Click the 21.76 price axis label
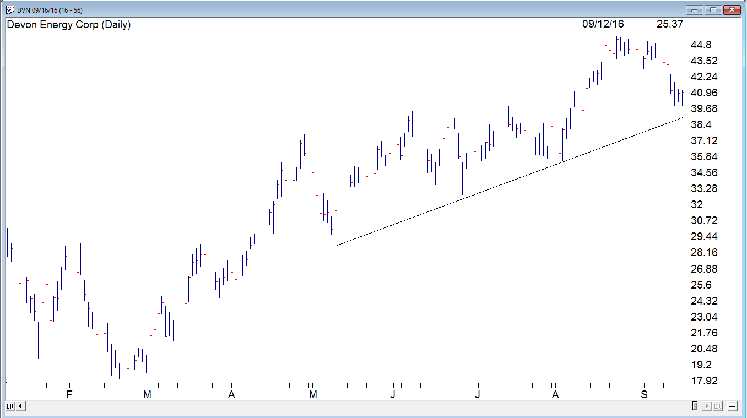Screen dimensions: 747x418 point(703,333)
